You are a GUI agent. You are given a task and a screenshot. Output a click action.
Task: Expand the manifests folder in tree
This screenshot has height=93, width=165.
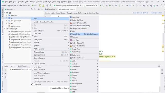(x=7, y=16)
